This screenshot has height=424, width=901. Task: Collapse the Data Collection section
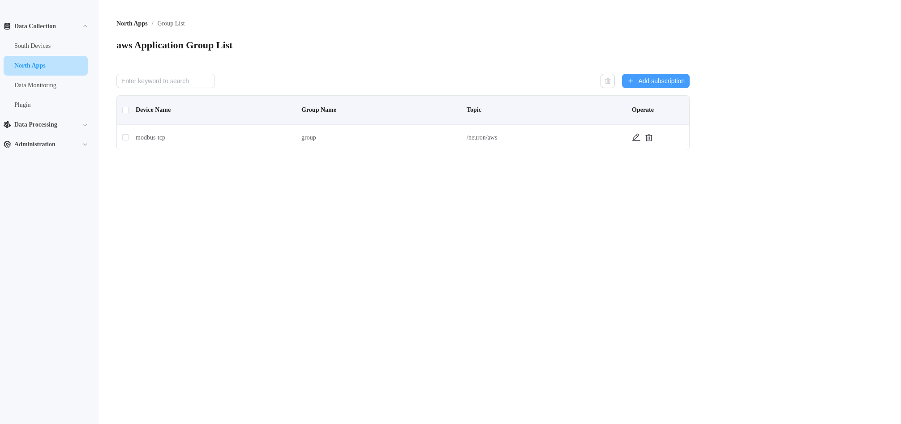click(x=85, y=26)
